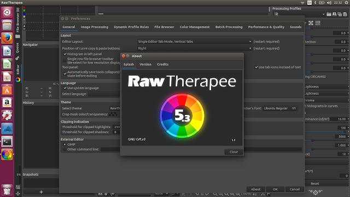The width and height of the screenshot is (350, 197).
Task: Open Select theme dropdown
Action: [x=115, y=108]
